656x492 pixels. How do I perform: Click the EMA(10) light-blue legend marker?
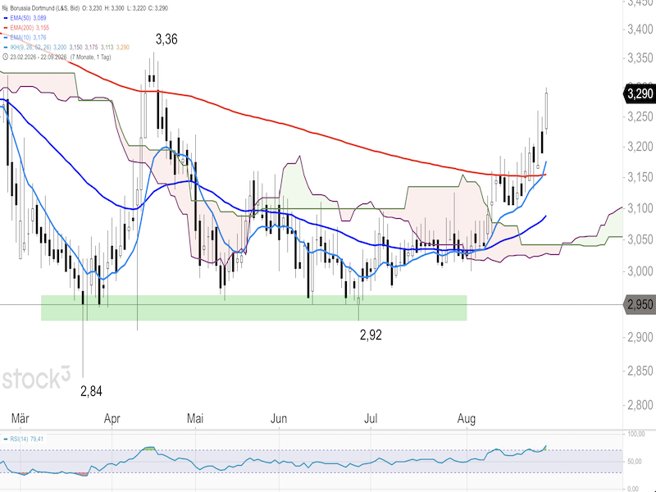[5, 37]
